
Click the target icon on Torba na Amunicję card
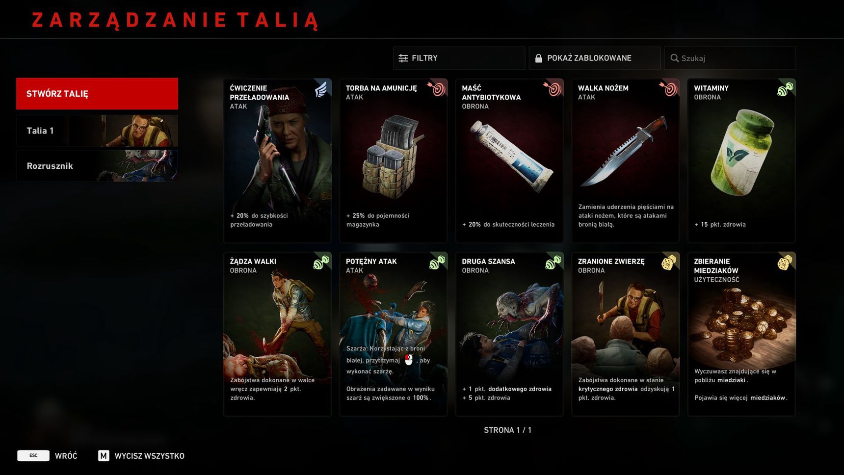(436, 89)
